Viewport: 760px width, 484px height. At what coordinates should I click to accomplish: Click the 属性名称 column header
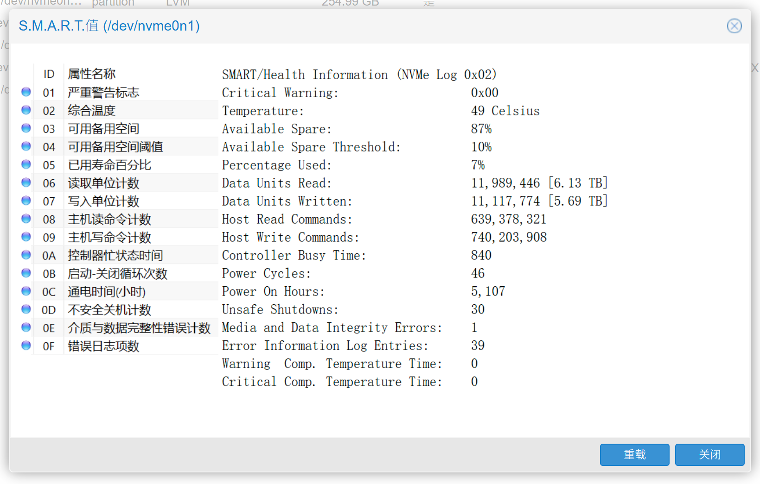tap(92, 74)
